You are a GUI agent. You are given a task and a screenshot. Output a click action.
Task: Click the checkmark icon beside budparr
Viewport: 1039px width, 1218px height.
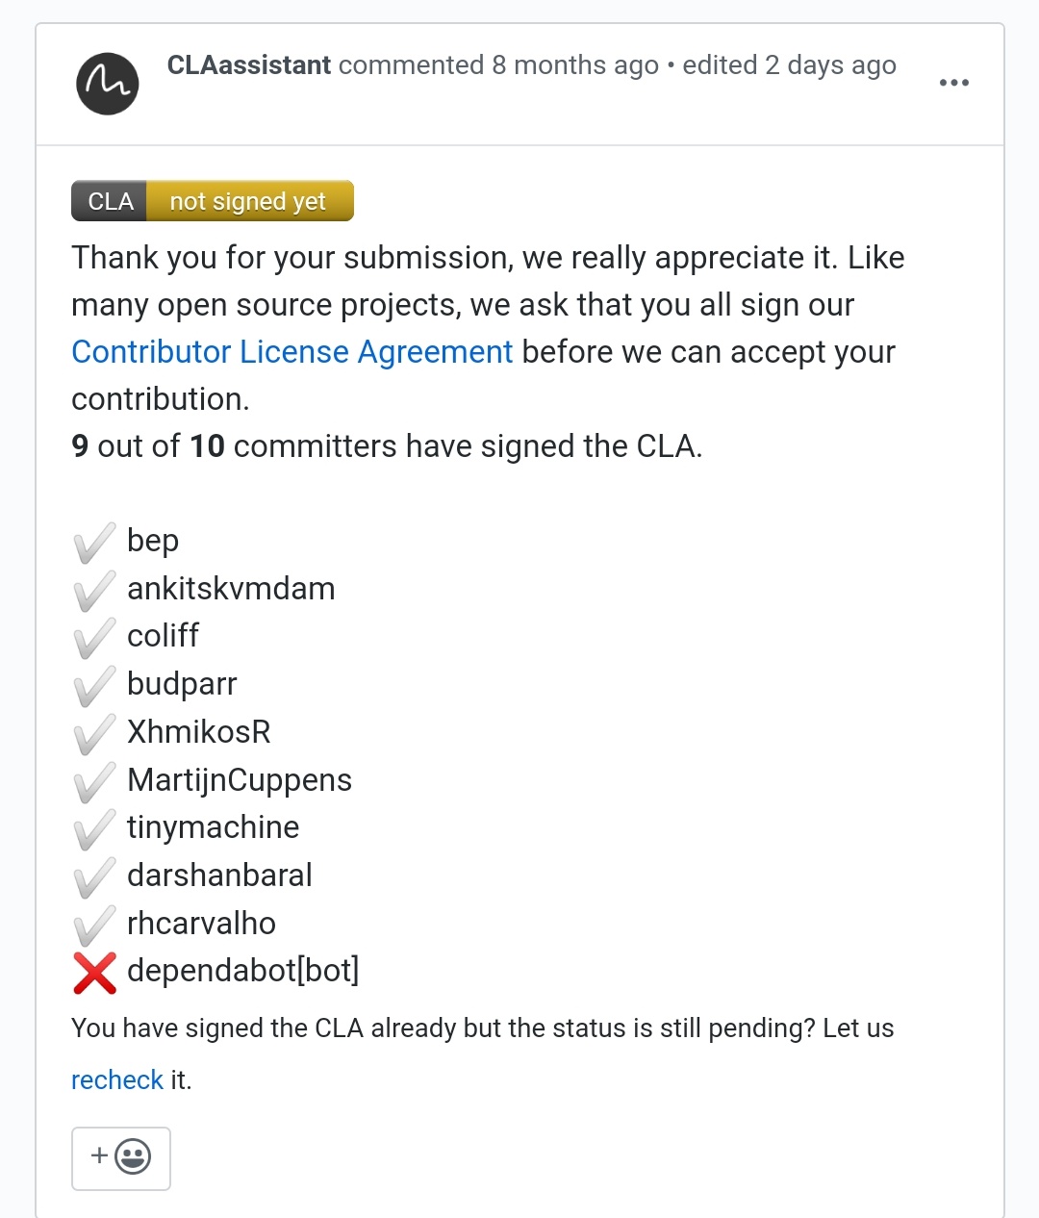[94, 685]
